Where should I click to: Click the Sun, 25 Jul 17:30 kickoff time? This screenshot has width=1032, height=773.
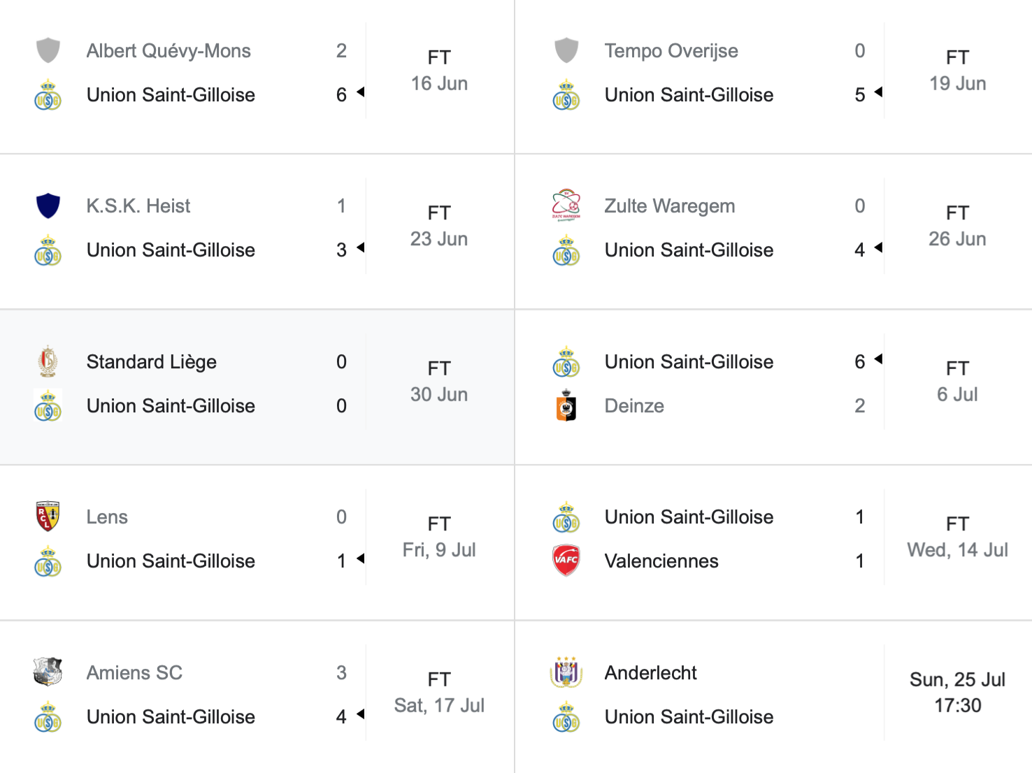(957, 693)
